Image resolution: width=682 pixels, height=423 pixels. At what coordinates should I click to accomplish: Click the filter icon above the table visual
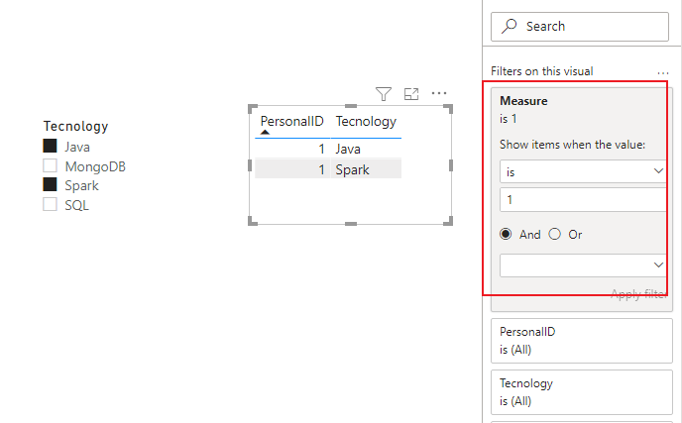(x=384, y=93)
